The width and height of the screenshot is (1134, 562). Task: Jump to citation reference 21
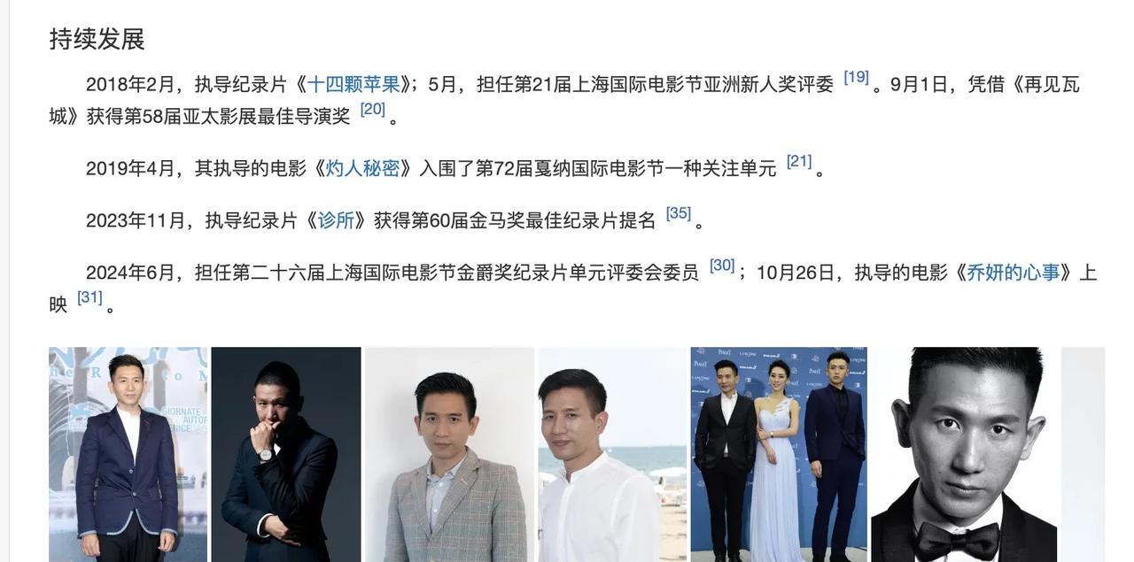pos(799,161)
